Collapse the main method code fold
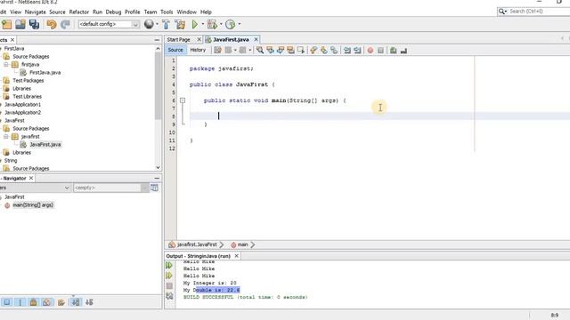This screenshot has height=320, width=570. coord(183,100)
